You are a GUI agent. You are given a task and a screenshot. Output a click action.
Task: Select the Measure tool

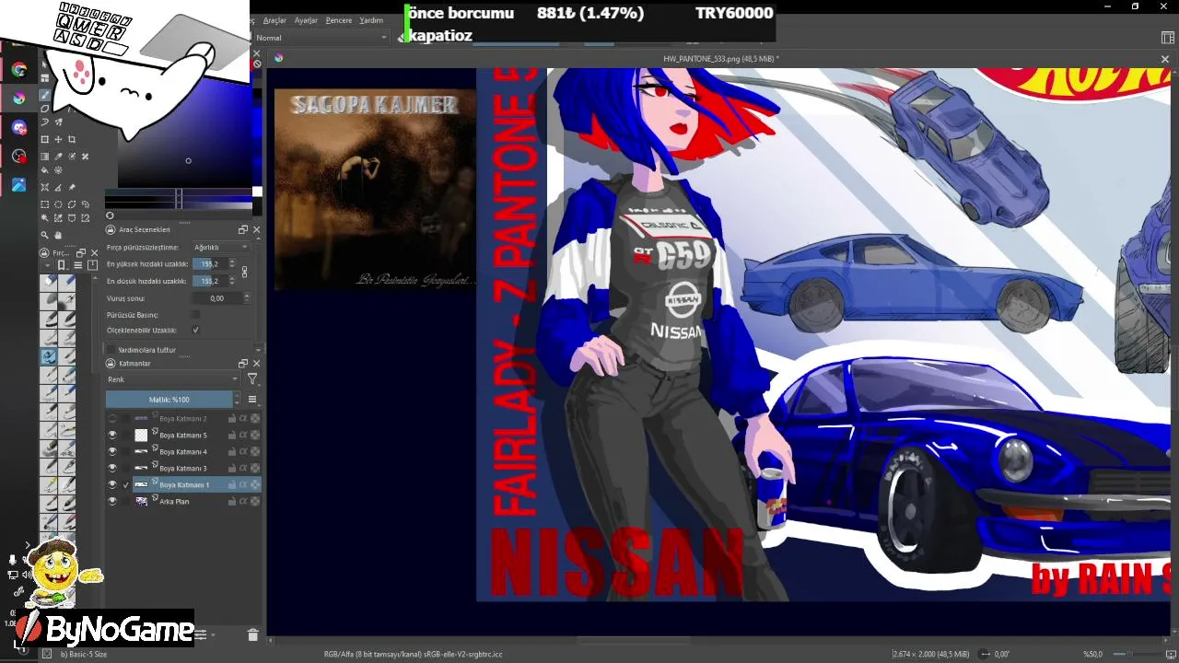(58, 187)
